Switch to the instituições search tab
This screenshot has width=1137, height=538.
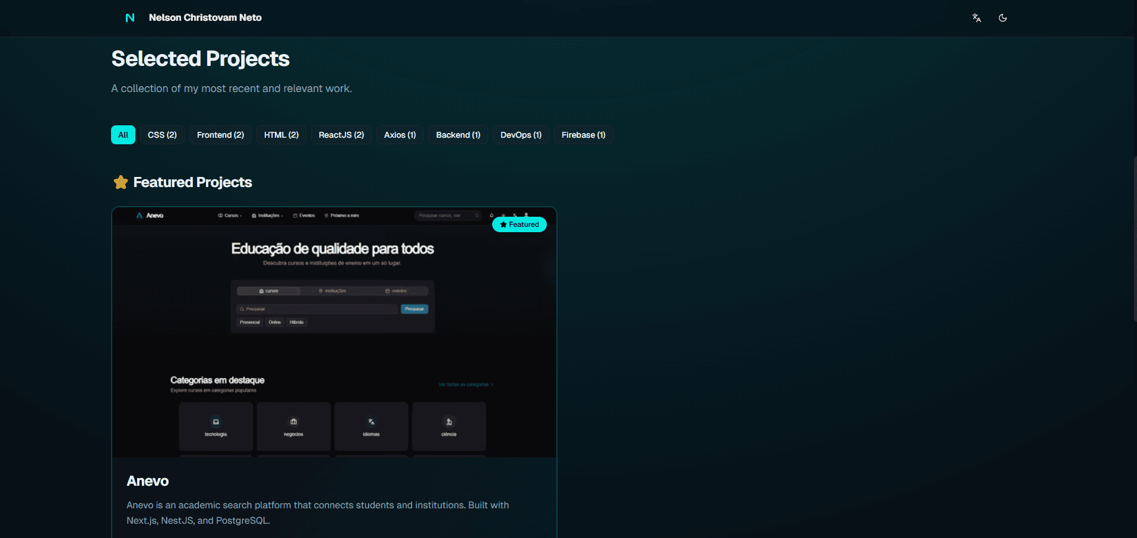pos(334,290)
